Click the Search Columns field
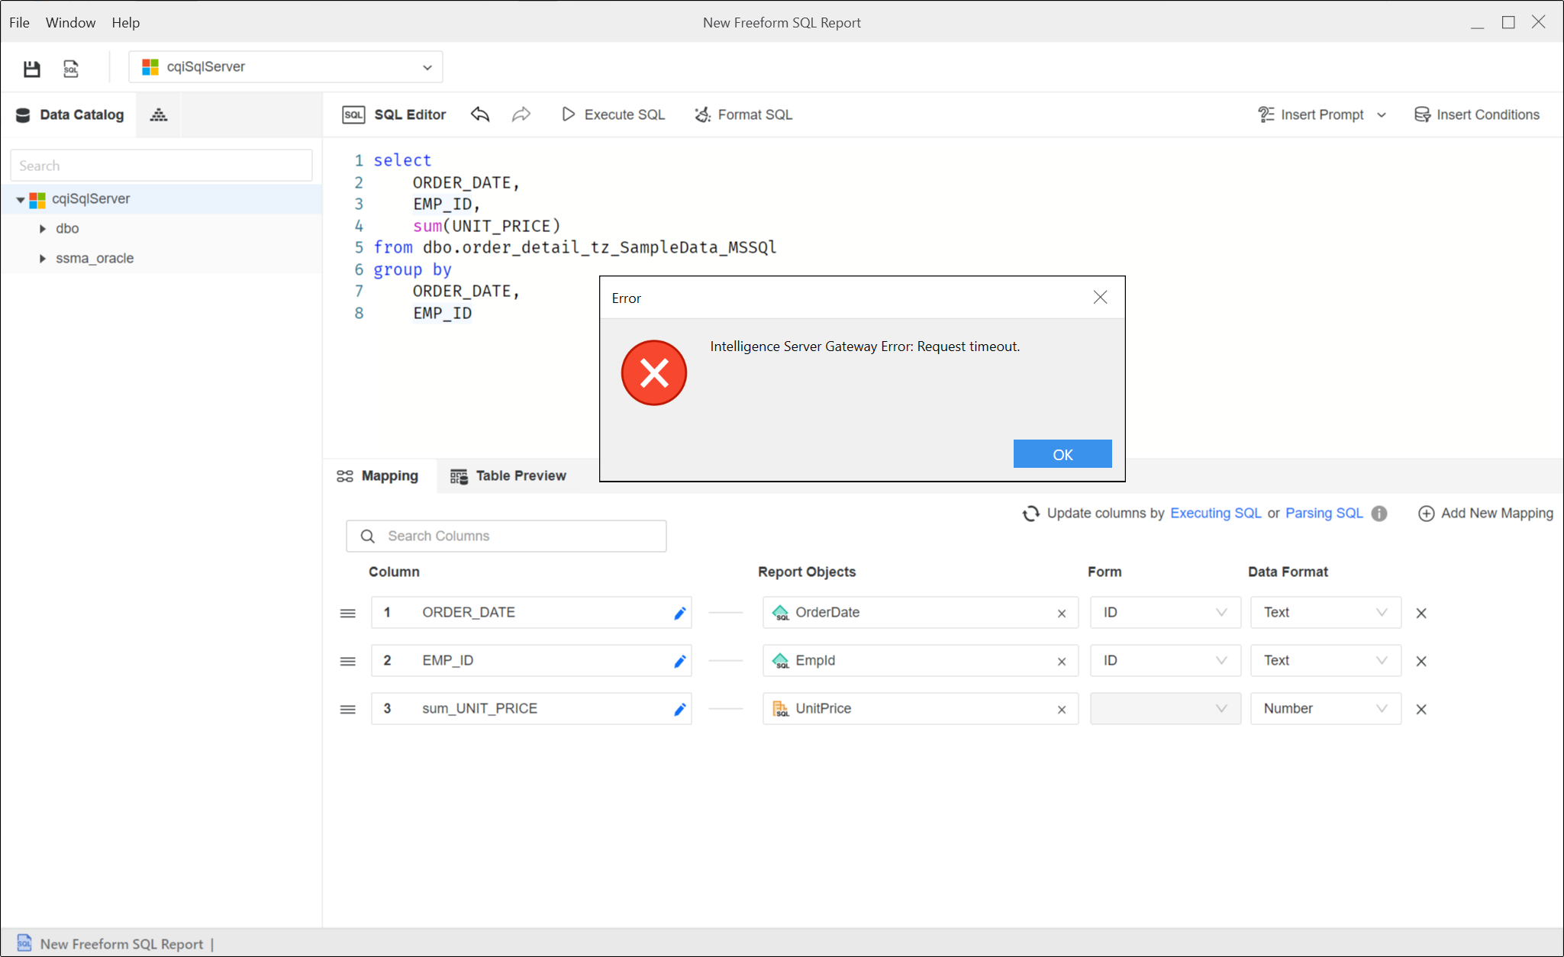 [506, 536]
